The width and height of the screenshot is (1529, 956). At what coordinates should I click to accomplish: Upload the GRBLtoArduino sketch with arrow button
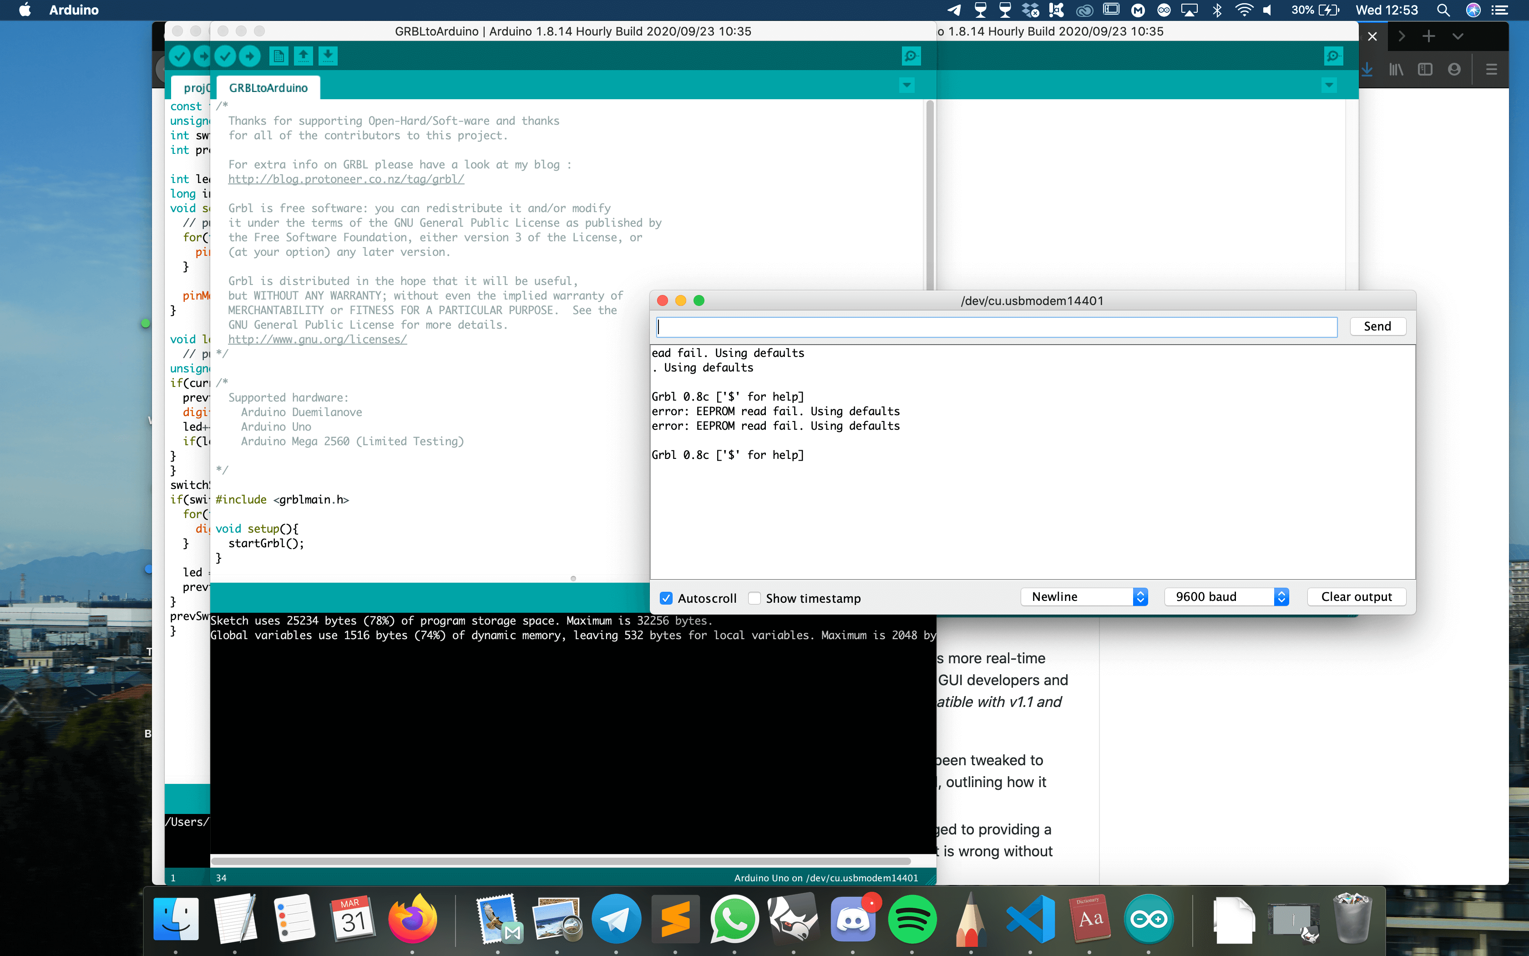[250, 56]
